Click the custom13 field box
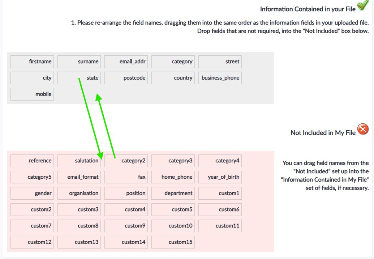This screenshot has height=259, width=374. point(79,242)
